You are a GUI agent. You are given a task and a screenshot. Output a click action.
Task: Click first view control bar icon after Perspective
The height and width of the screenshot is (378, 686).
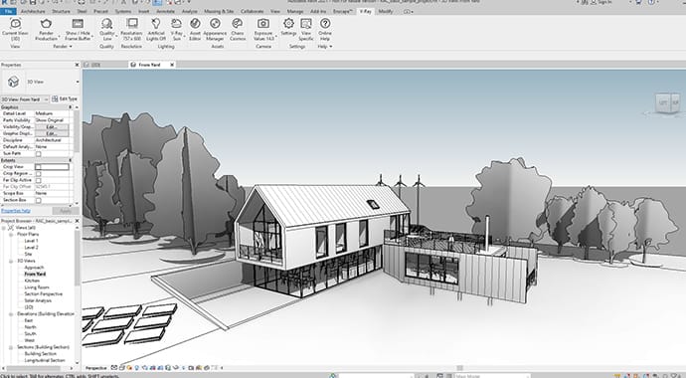point(114,367)
